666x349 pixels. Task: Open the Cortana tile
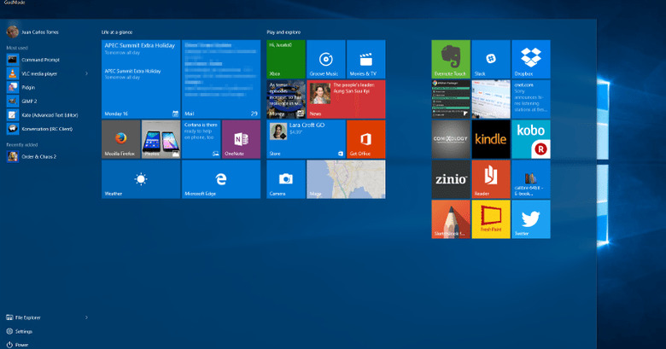pos(201,139)
